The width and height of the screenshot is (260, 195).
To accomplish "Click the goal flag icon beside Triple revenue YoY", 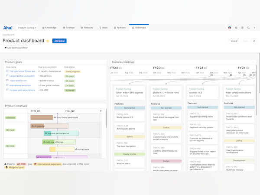I will (7, 81).
